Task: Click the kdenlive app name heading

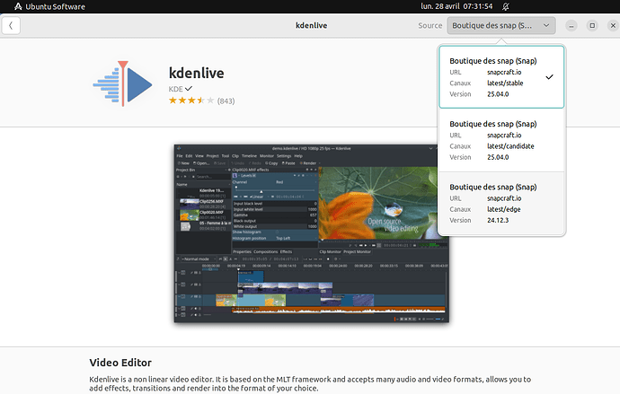Action: pos(197,73)
